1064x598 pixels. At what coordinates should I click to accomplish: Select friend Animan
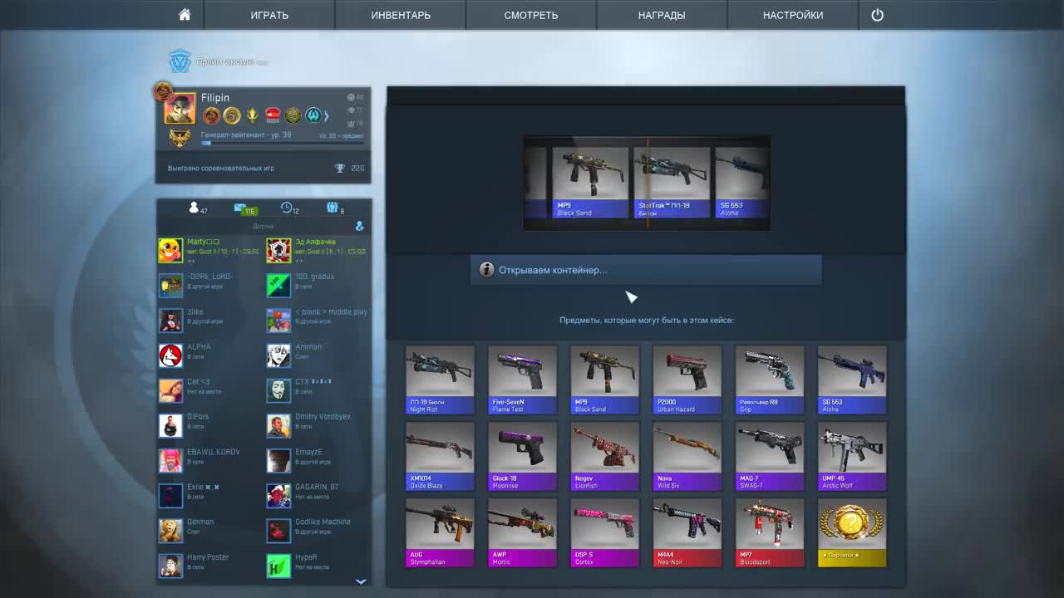(x=318, y=355)
